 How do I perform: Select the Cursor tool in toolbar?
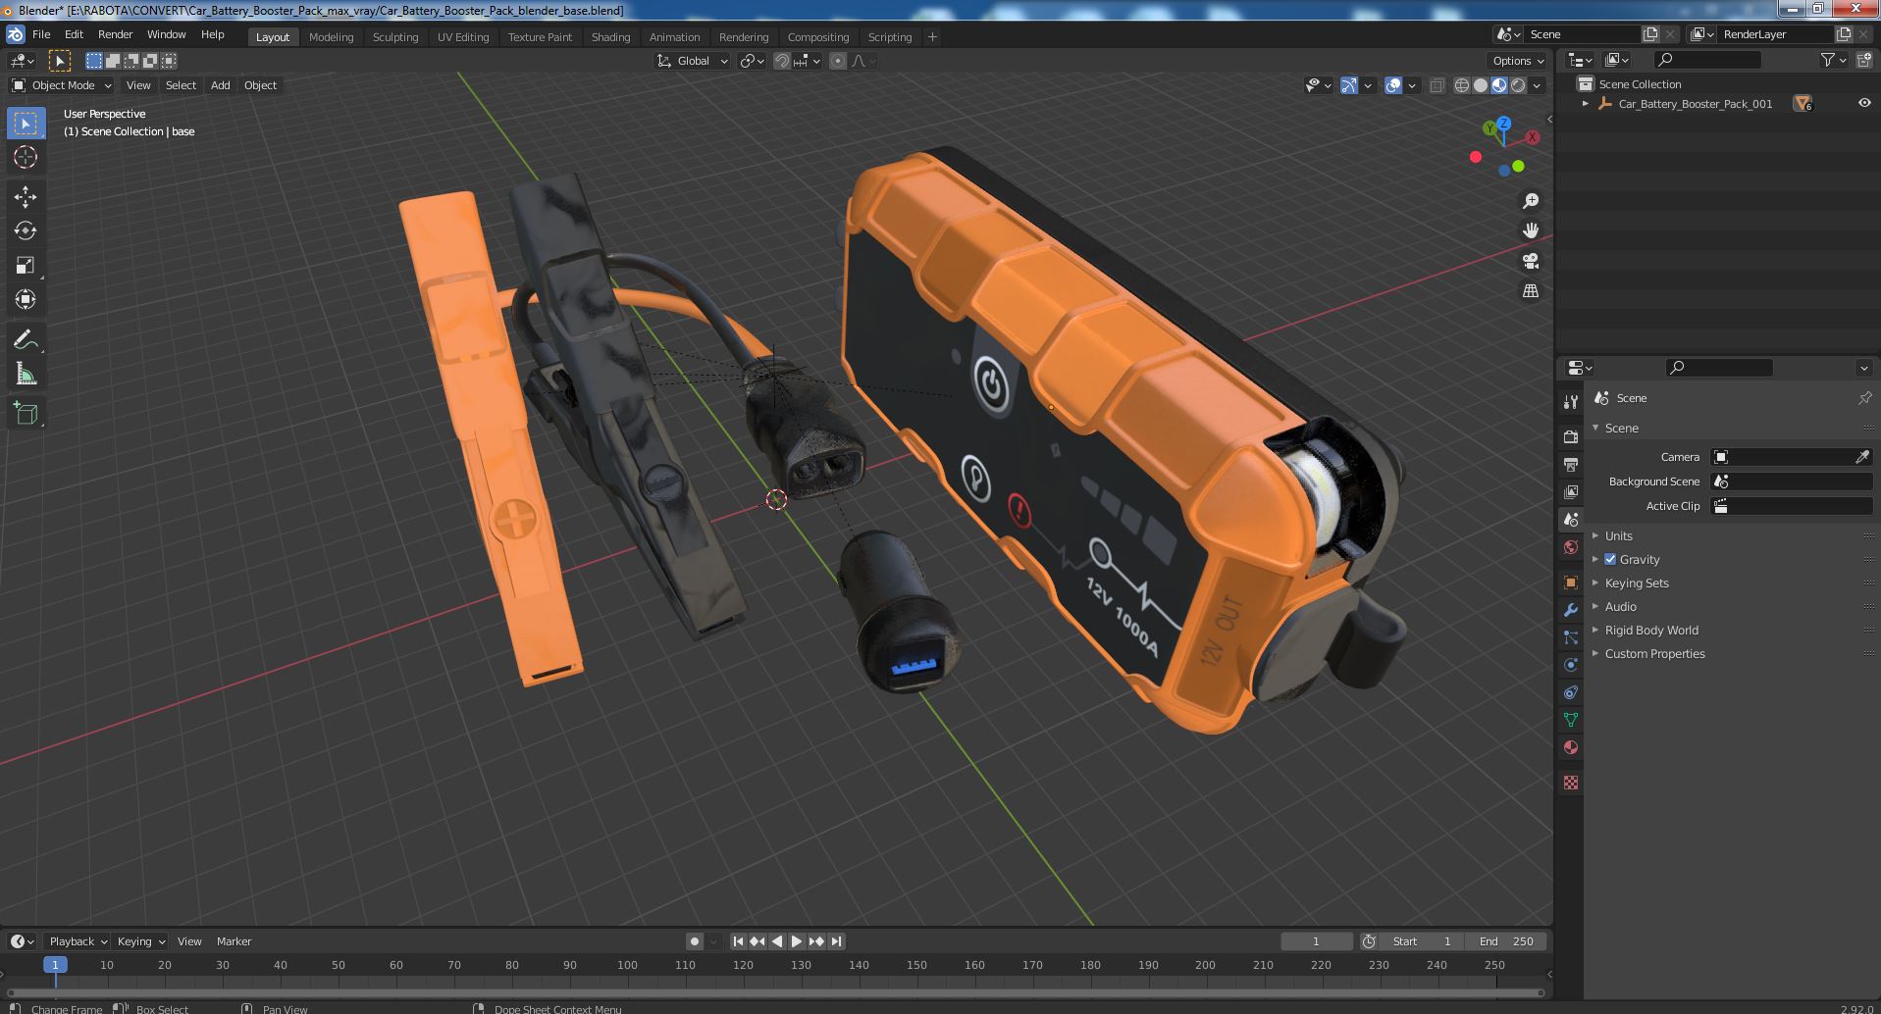(x=26, y=157)
